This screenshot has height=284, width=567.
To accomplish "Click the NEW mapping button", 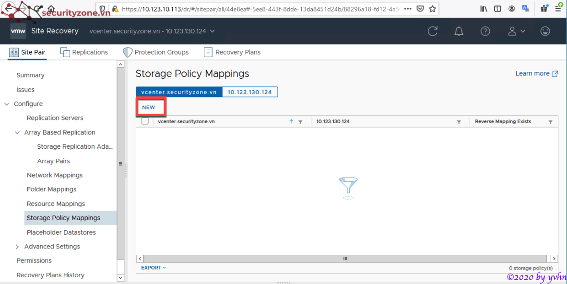I will (x=149, y=107).
